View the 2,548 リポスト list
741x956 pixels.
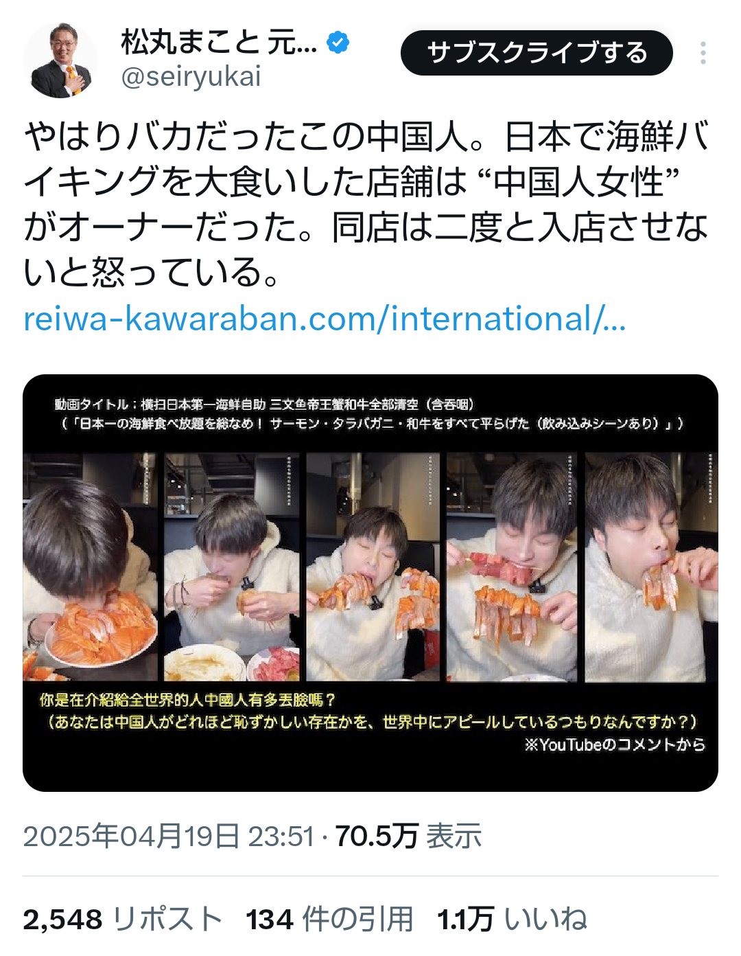tap(123, 919)
